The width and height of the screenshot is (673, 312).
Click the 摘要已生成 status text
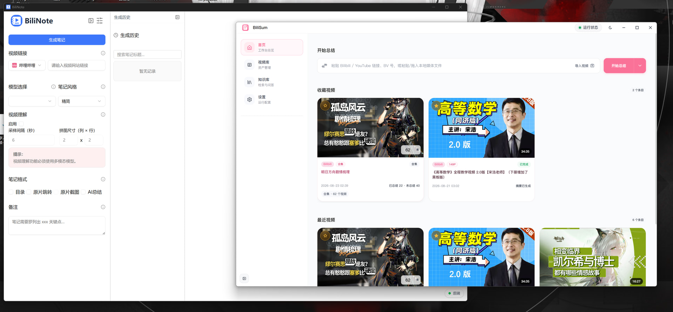pyautogui.click(x=523, y=186)
